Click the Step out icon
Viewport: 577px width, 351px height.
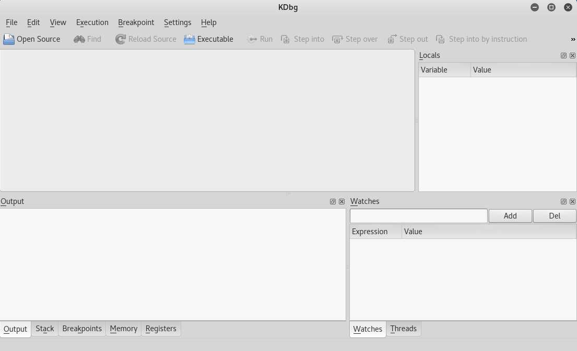[392, 39]
